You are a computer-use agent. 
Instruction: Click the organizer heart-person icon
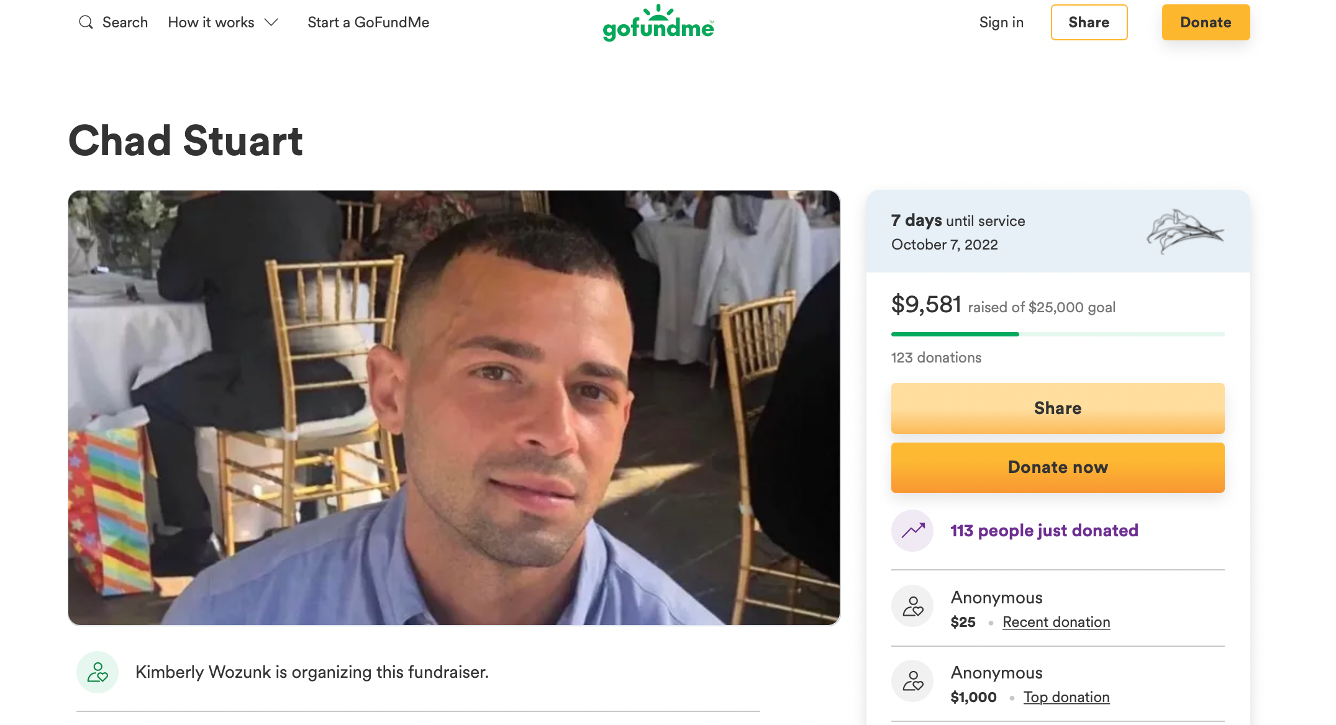(98, 672)
